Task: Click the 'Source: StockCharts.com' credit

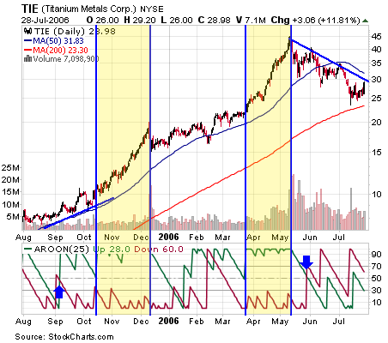Action: [64, 337]
